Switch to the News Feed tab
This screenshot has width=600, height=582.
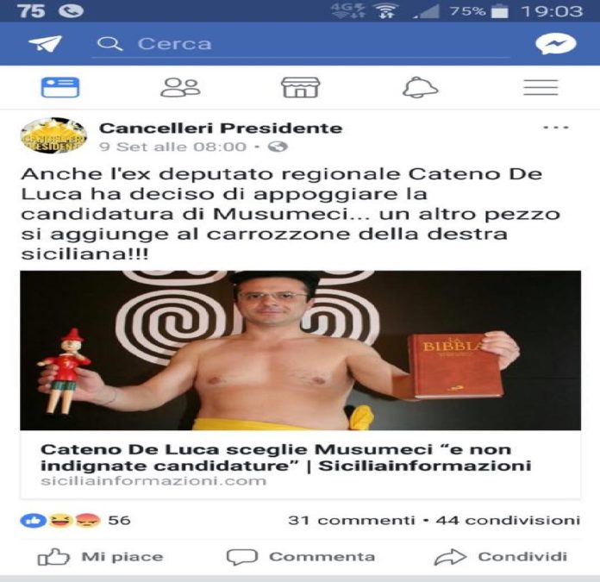[x=60, y=88]
